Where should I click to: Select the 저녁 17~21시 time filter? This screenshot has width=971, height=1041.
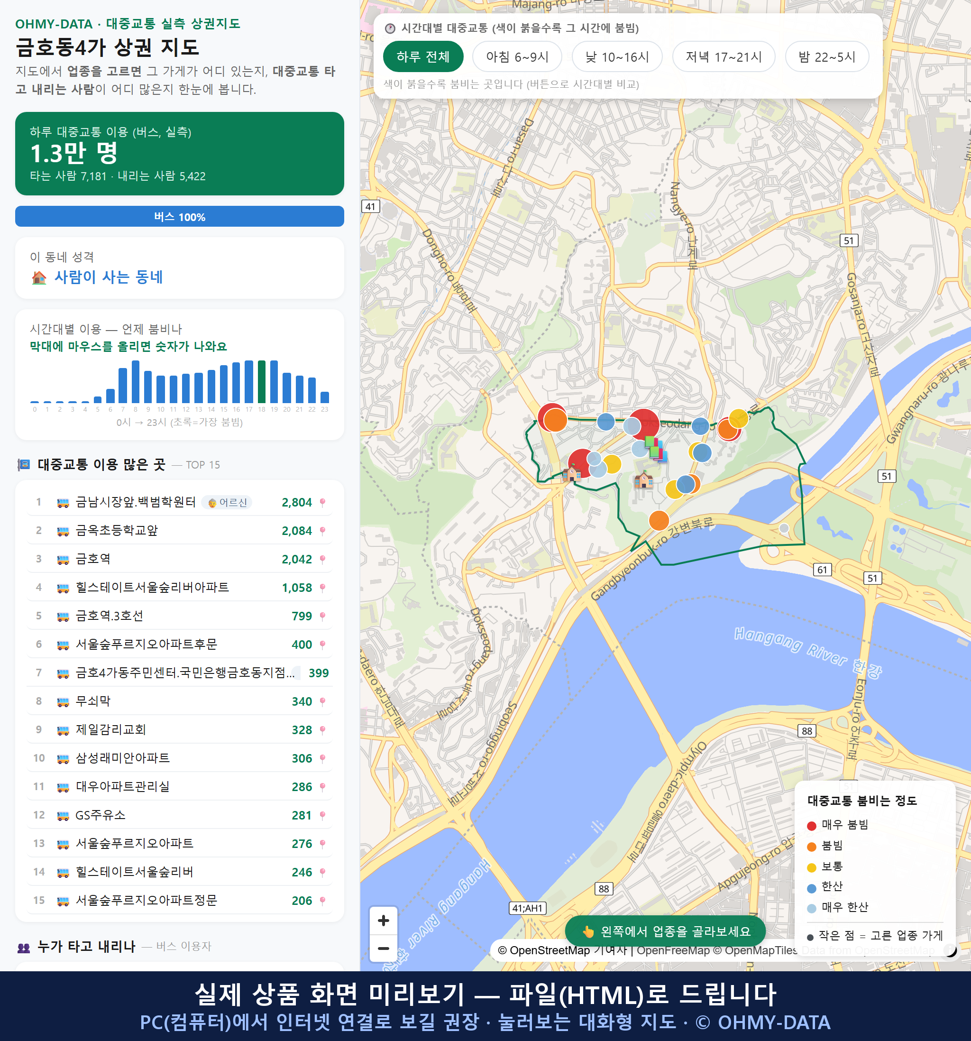pyautogui.click(x=723, y=56)
